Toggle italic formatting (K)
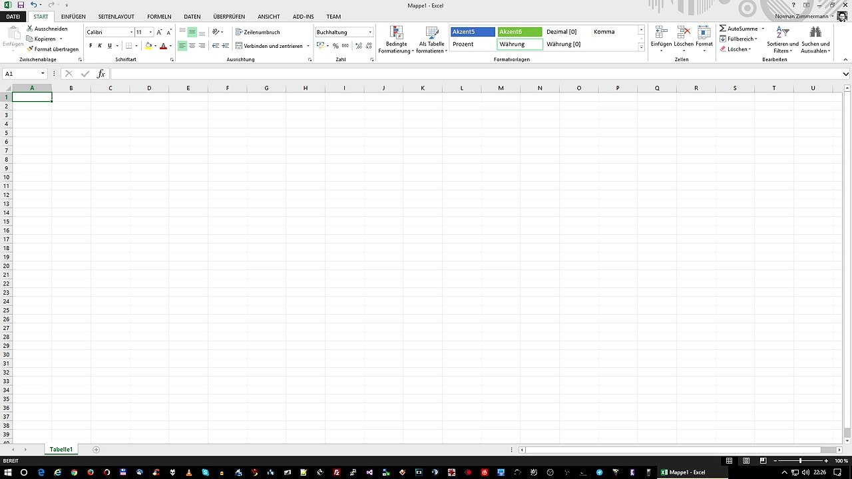The height and width of the screenshot is (479, 852). click(100, 46)
